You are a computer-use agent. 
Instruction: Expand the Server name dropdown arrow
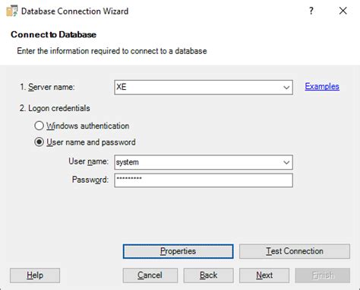(x=286, y=88)
